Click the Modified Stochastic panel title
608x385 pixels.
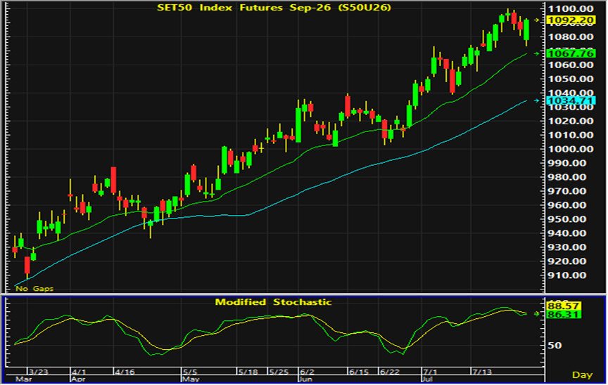pos(273,302)
